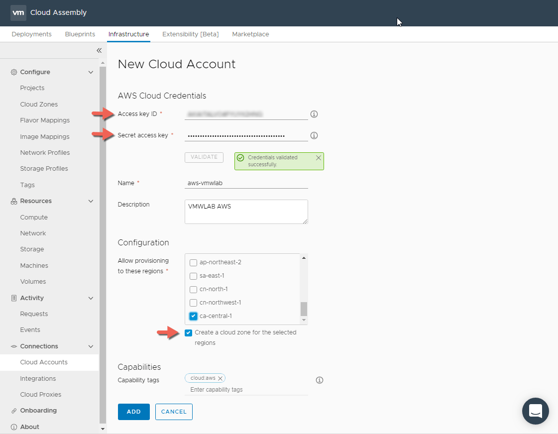
Task: Click the regions list scrollbar thumb
Action: [x=304, y=309]
